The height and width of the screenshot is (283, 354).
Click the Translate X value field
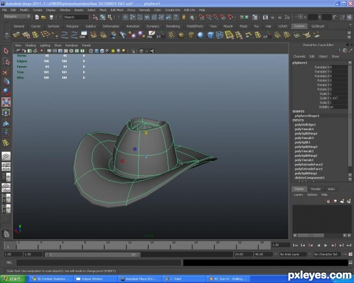click(339, 67)
